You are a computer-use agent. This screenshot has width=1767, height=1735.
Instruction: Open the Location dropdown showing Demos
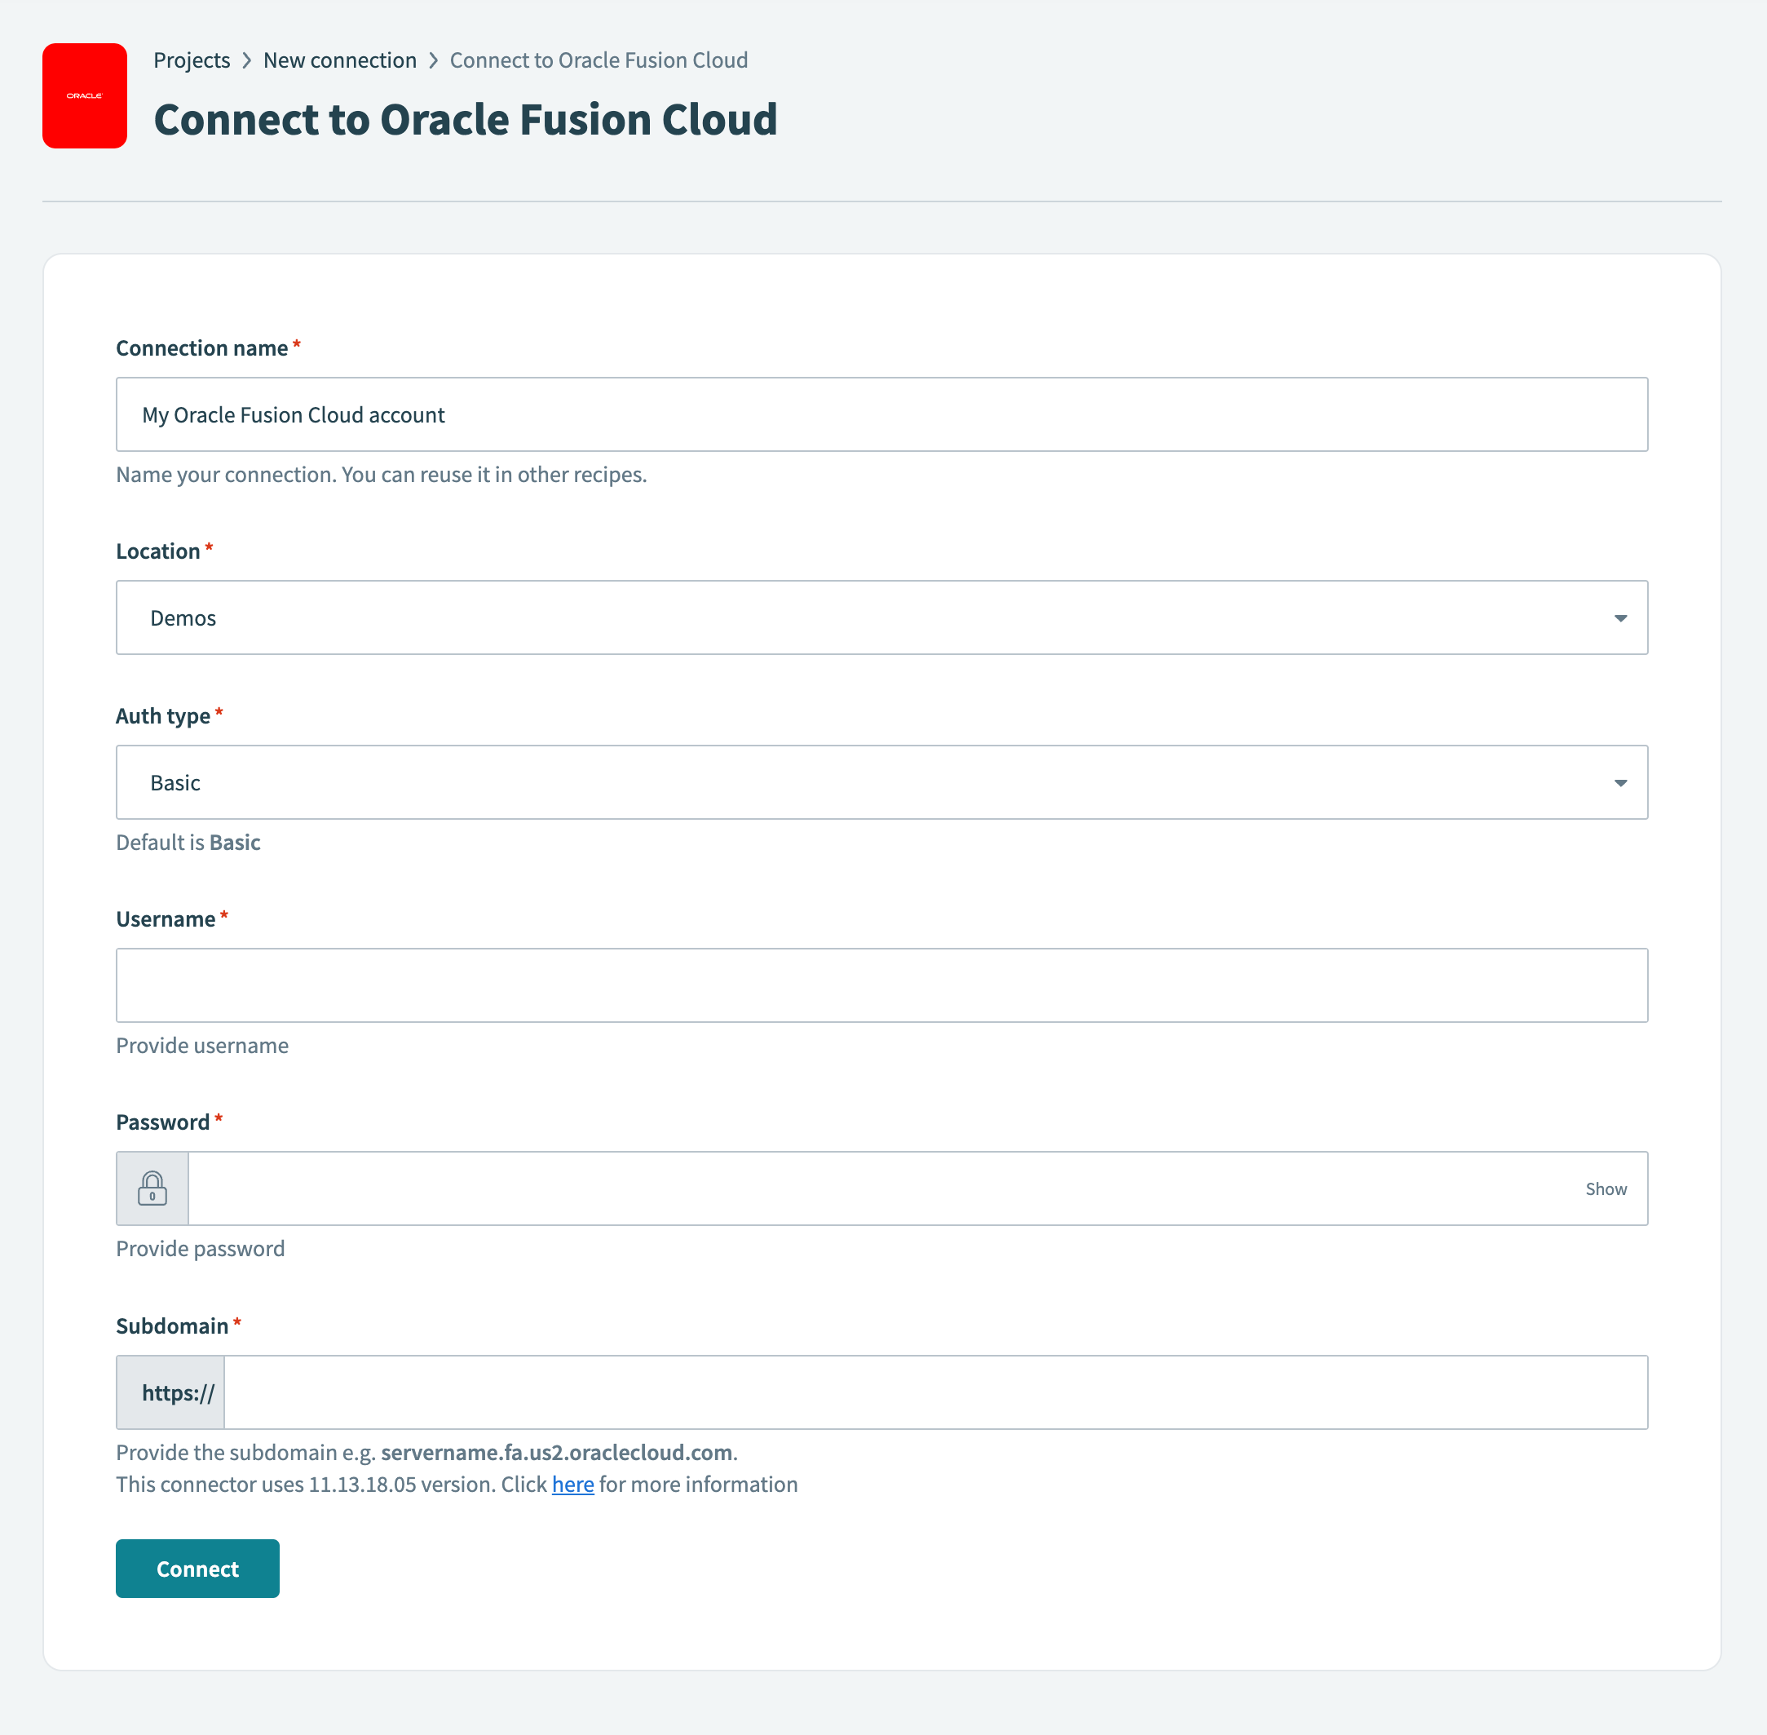pyautogui.click(x=881, y=617)
